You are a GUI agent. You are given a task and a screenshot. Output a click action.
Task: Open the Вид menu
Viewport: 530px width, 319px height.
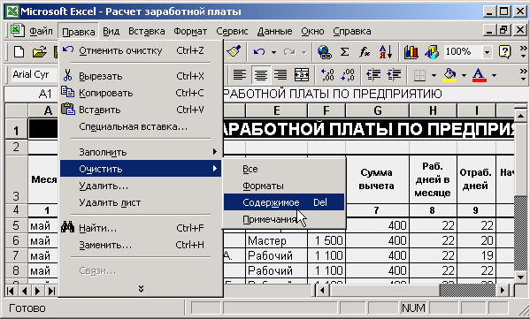pyautogui.click(x=111, y=32)
